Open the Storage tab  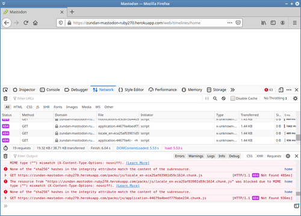217,90
